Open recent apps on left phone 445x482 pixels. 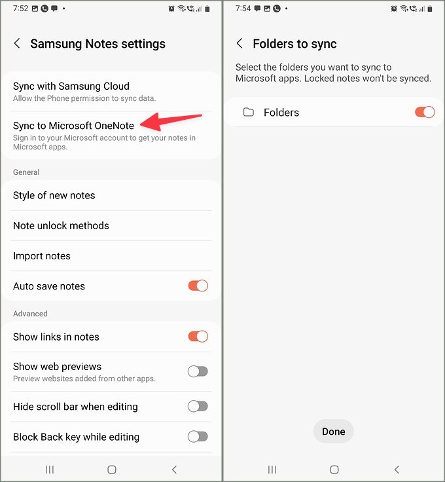[50, 470]
